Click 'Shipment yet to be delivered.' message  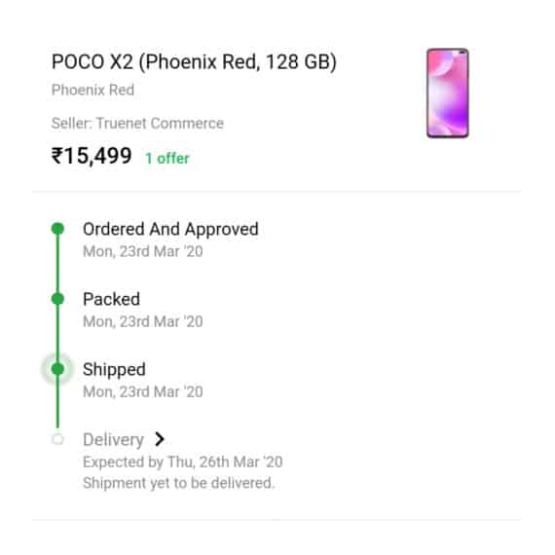179,483
